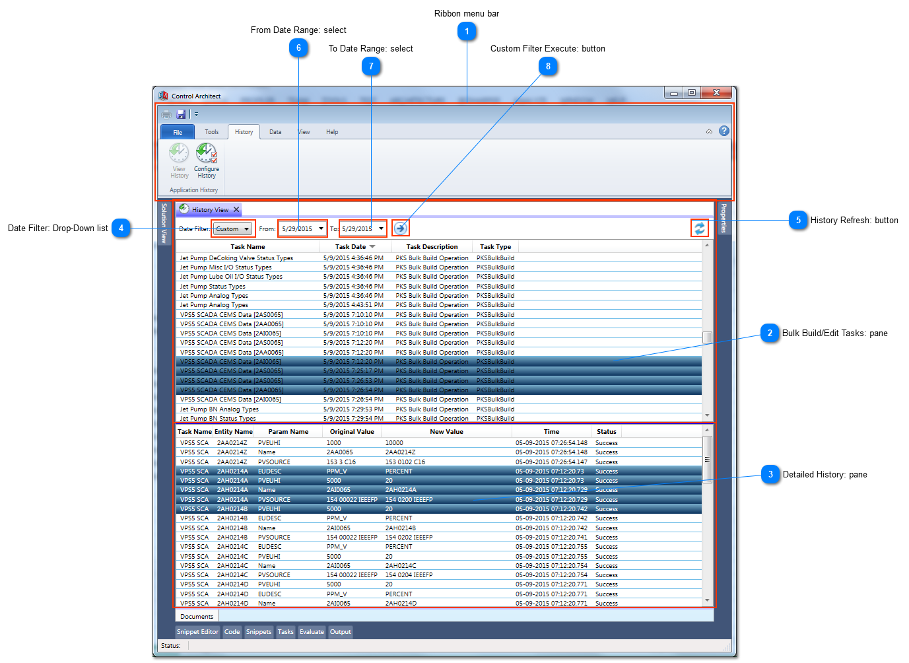The width and height of the screenshot is (909, 663).
Task: Click the View History ribbon icon
Action: click(179, 161)
